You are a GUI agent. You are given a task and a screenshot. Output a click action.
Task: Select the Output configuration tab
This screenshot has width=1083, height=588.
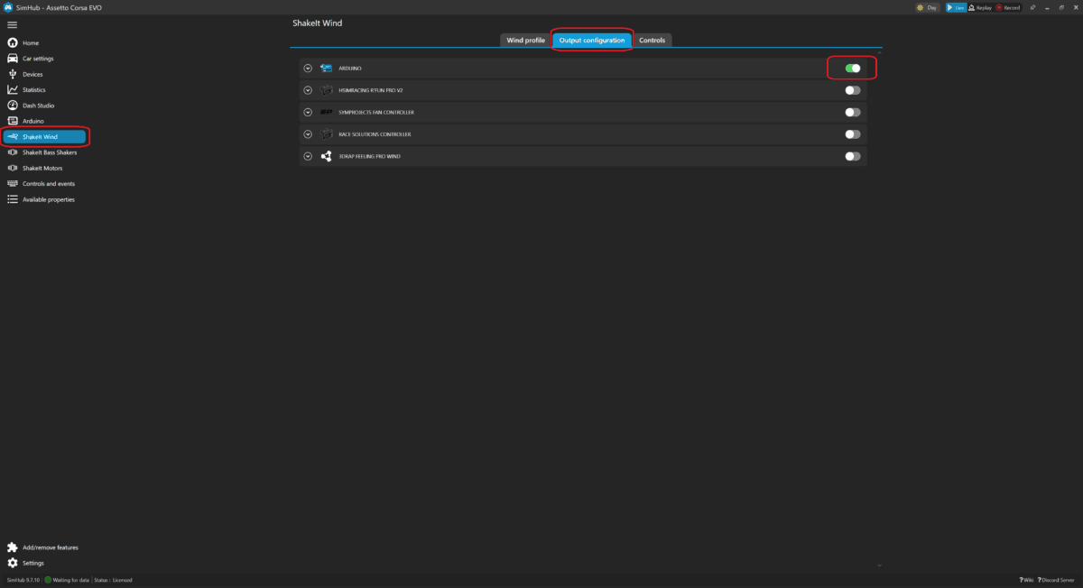(x=591, y=41)
